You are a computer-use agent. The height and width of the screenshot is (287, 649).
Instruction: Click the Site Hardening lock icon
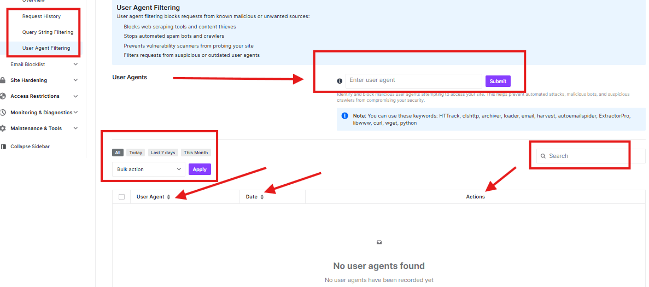(x=3, y=80)
